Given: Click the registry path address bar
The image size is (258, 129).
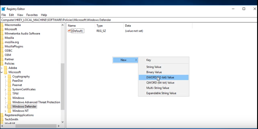Looking at the screenshot, I should click(129, 20).
